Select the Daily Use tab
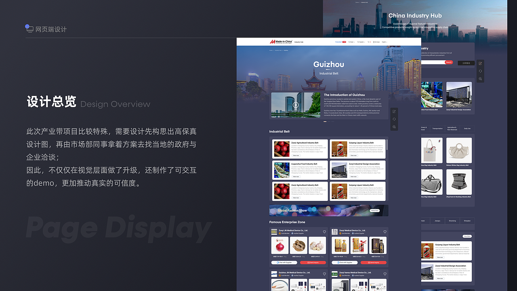The height and width of the screenshot is (291, 517). [x=467, y=129]
